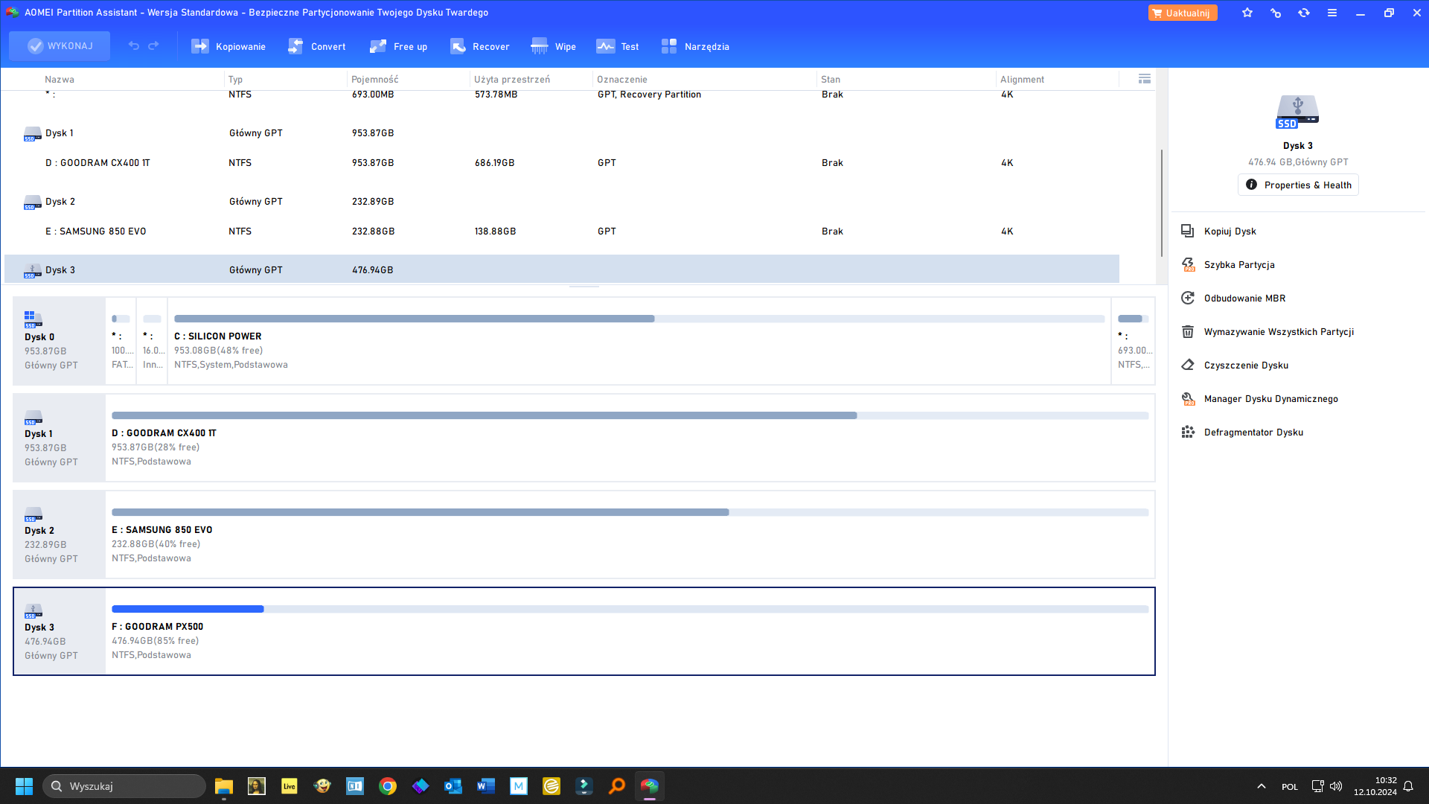This screenshot has height=804, width=1429.
Task: Click the undo arrow in the toolbar
Action: (x=134, y=46)
